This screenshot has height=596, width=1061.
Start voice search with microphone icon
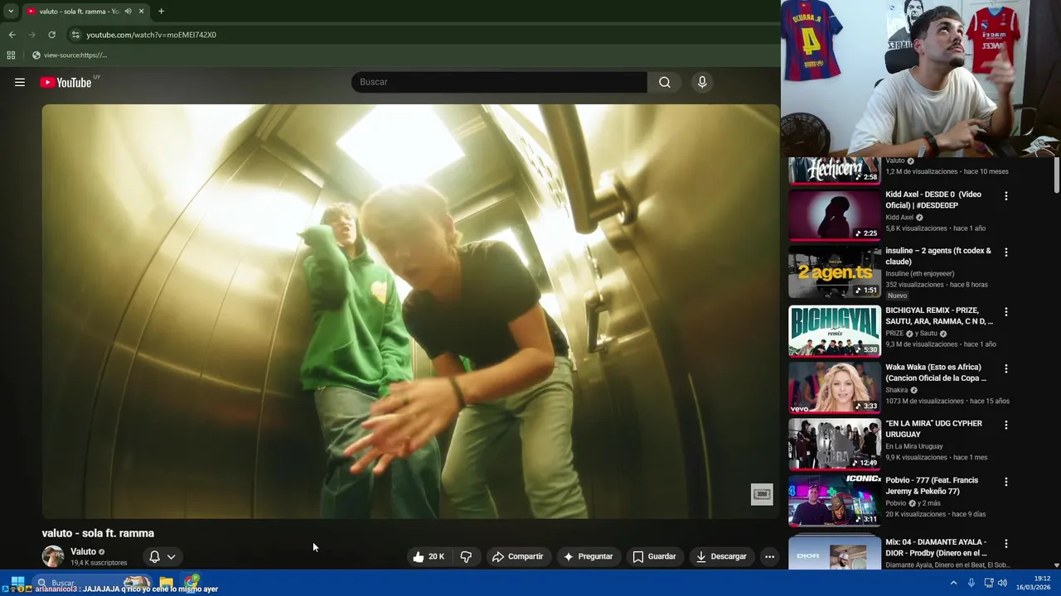coord(702,82)
